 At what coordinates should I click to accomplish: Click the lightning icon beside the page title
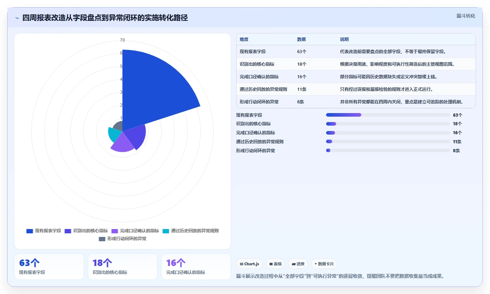click(x=17, y=18)
